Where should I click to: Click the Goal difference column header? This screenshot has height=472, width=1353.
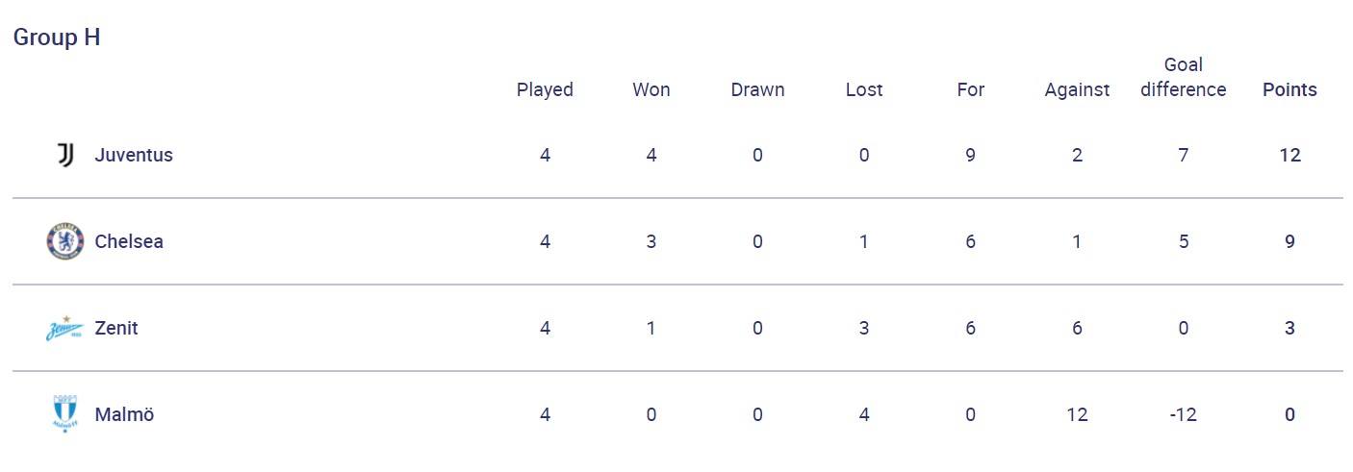(1183, 77)
